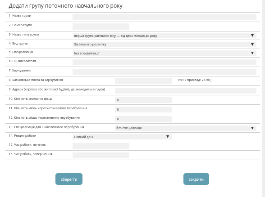Focus the 'Номер групи' input field
The width and height of the screenshot is (265, 197).
[101, 27]
